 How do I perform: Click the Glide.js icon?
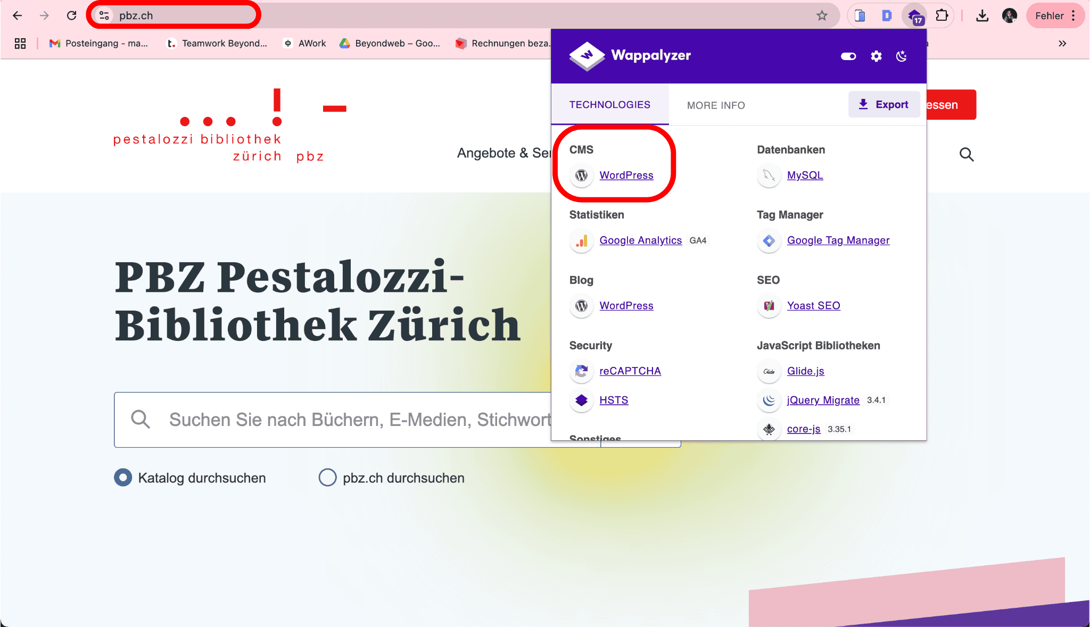point(769,371)
